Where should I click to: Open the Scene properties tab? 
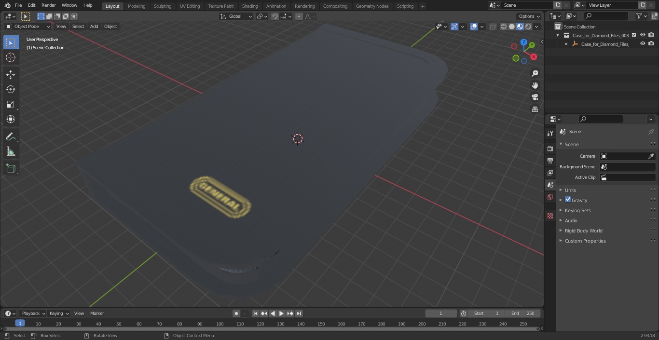point(550,185)
